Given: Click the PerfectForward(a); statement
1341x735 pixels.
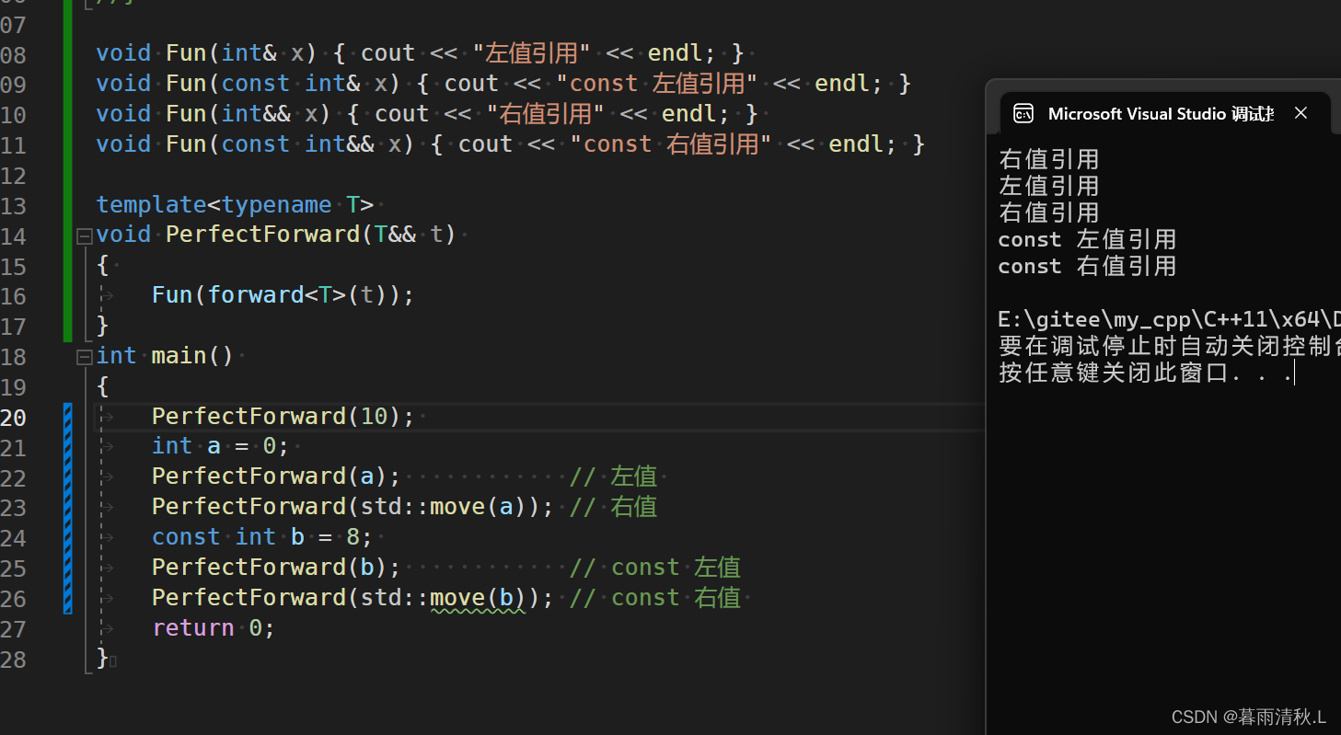Looking at the screenshot, I should click(x=276, y=477).
